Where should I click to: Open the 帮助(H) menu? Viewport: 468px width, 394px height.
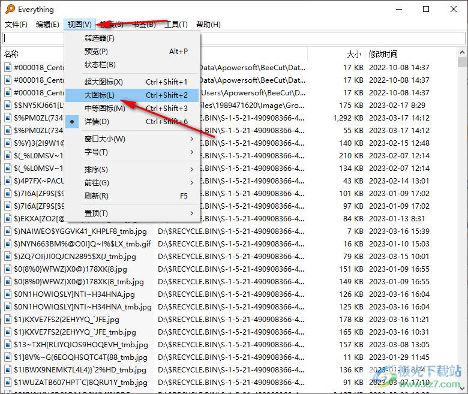click(208, 25)
